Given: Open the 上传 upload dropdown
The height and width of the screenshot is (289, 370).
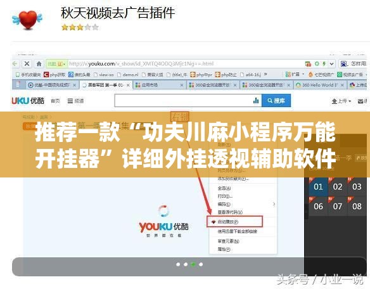Looking at the screenshot, I should click(341, 101).
